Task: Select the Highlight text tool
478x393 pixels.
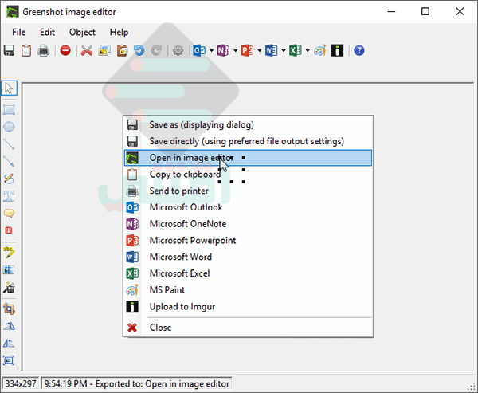Action: tap(9, 253)
